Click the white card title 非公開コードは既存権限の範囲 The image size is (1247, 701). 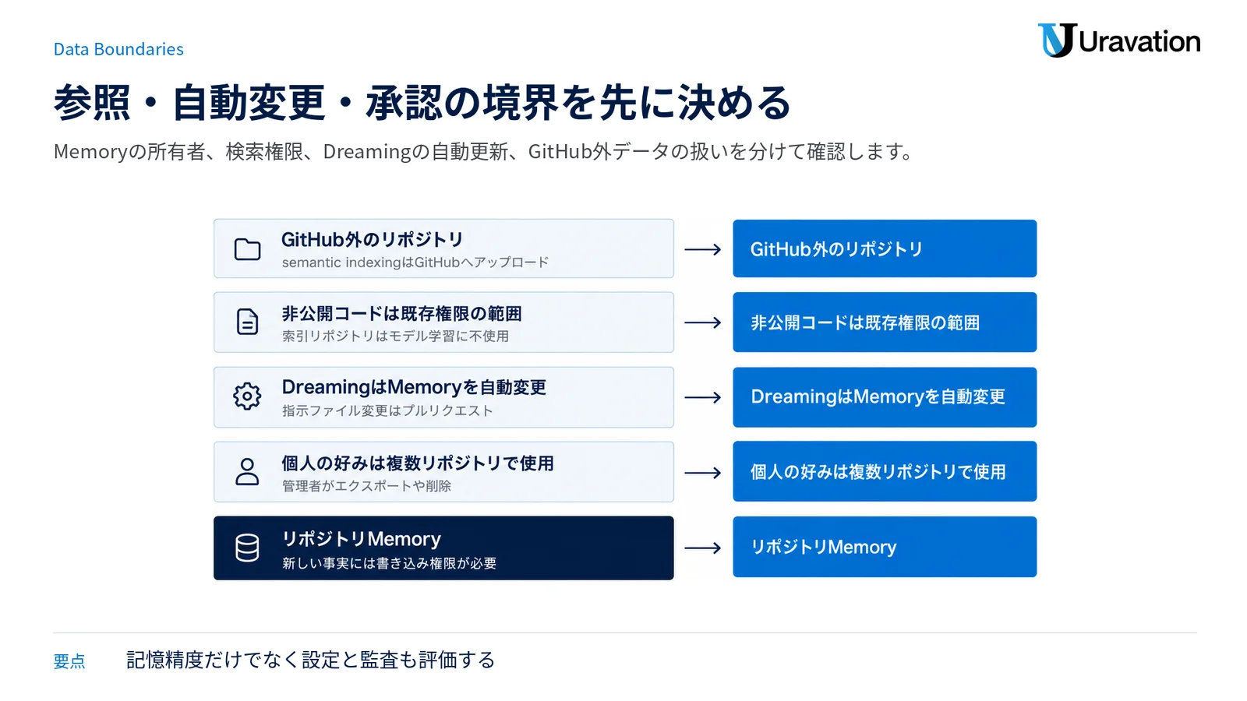(x=401, y=313)
